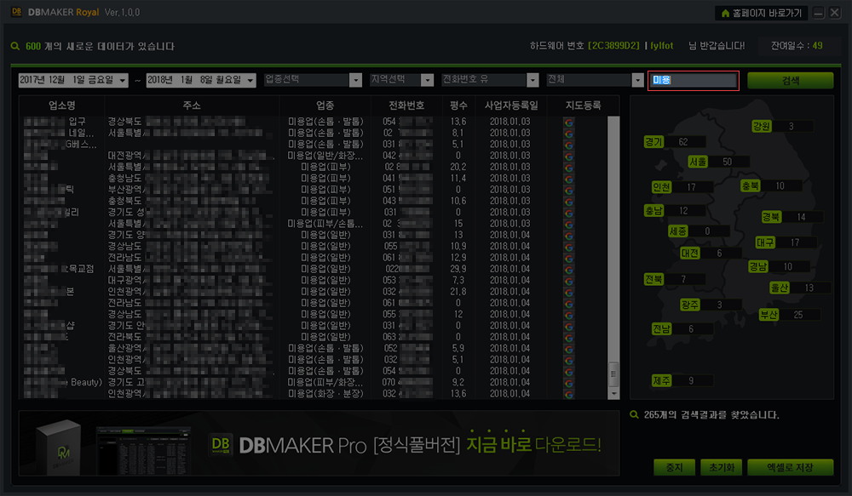Viewport: 852px width, 496px height.
Task: Select 전남 region on the map
Action: pyautogui.click(x=661, y=328)
